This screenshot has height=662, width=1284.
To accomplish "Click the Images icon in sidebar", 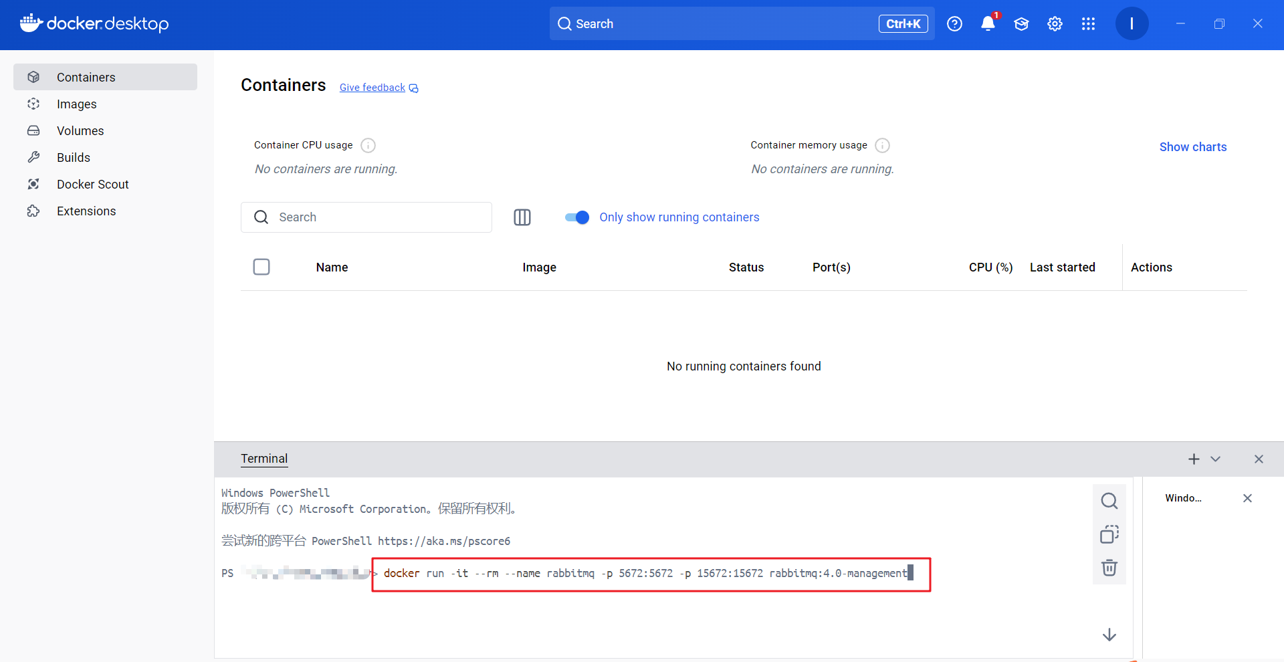I will pos(33,104).
